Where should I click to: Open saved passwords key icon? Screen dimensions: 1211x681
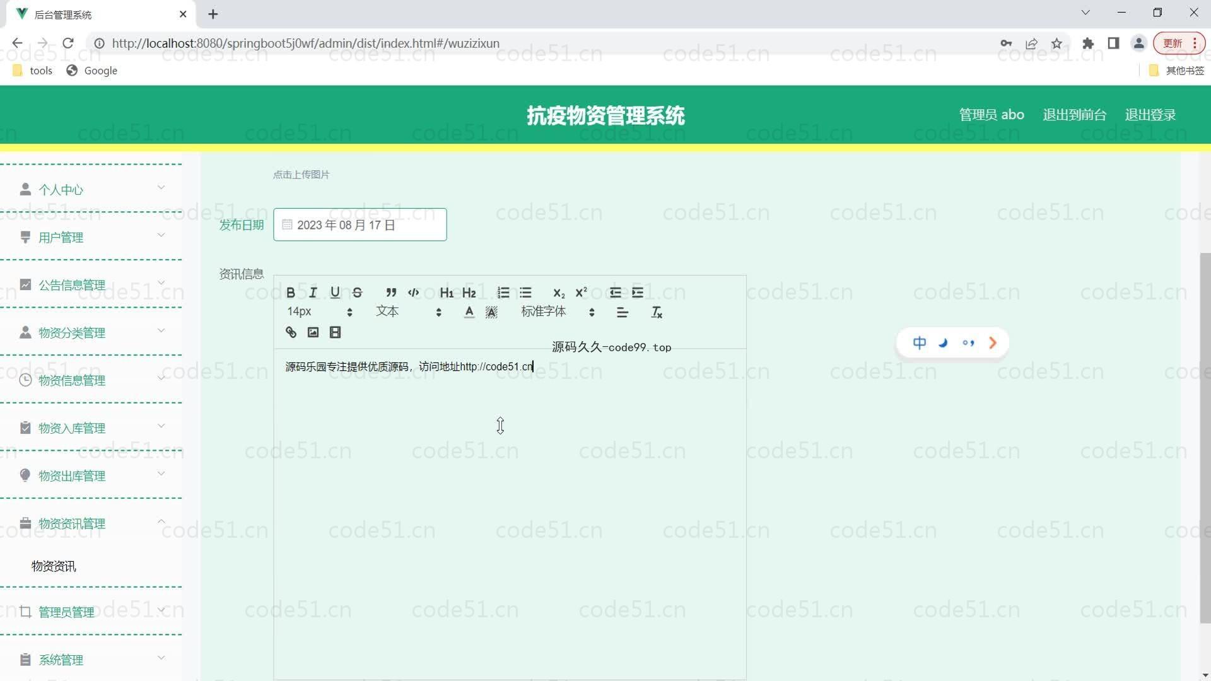click(x=1006, y=43)
